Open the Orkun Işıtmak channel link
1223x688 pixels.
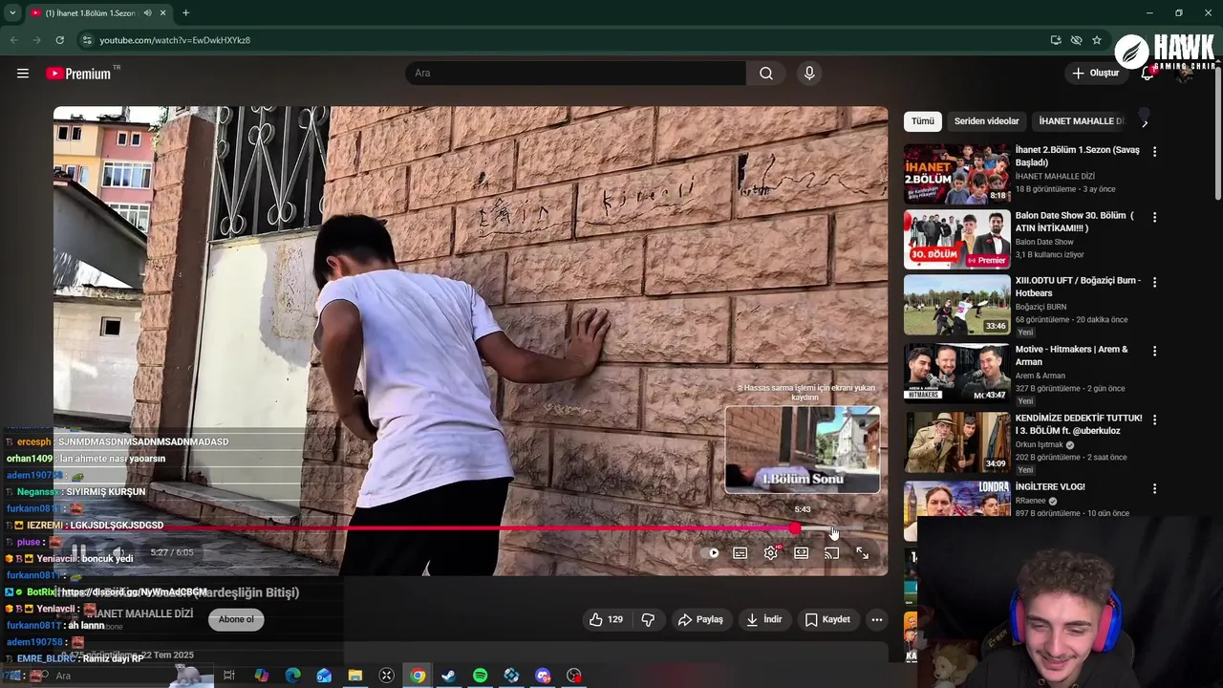click(1039, 445)
